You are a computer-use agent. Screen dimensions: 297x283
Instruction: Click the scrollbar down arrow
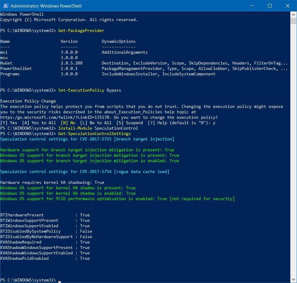pyautogui.click(x=293, y=279)
